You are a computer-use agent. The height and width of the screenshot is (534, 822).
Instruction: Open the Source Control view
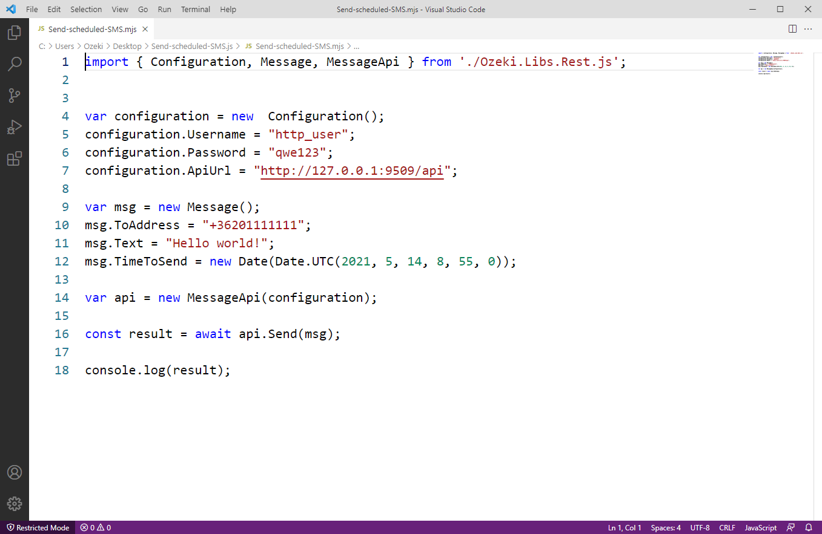pyautogui.click(x=15, y=95)
